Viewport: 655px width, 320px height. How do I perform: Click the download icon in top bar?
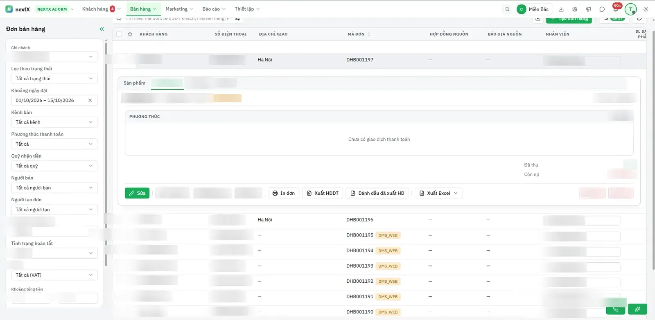[561, 9]
